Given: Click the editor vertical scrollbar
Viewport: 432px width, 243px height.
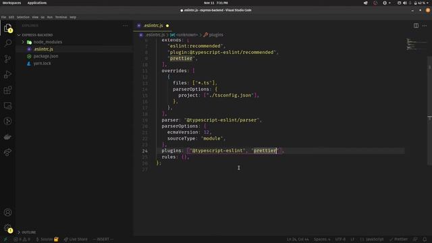Looking at the screenshot, I should coord(429,110).
